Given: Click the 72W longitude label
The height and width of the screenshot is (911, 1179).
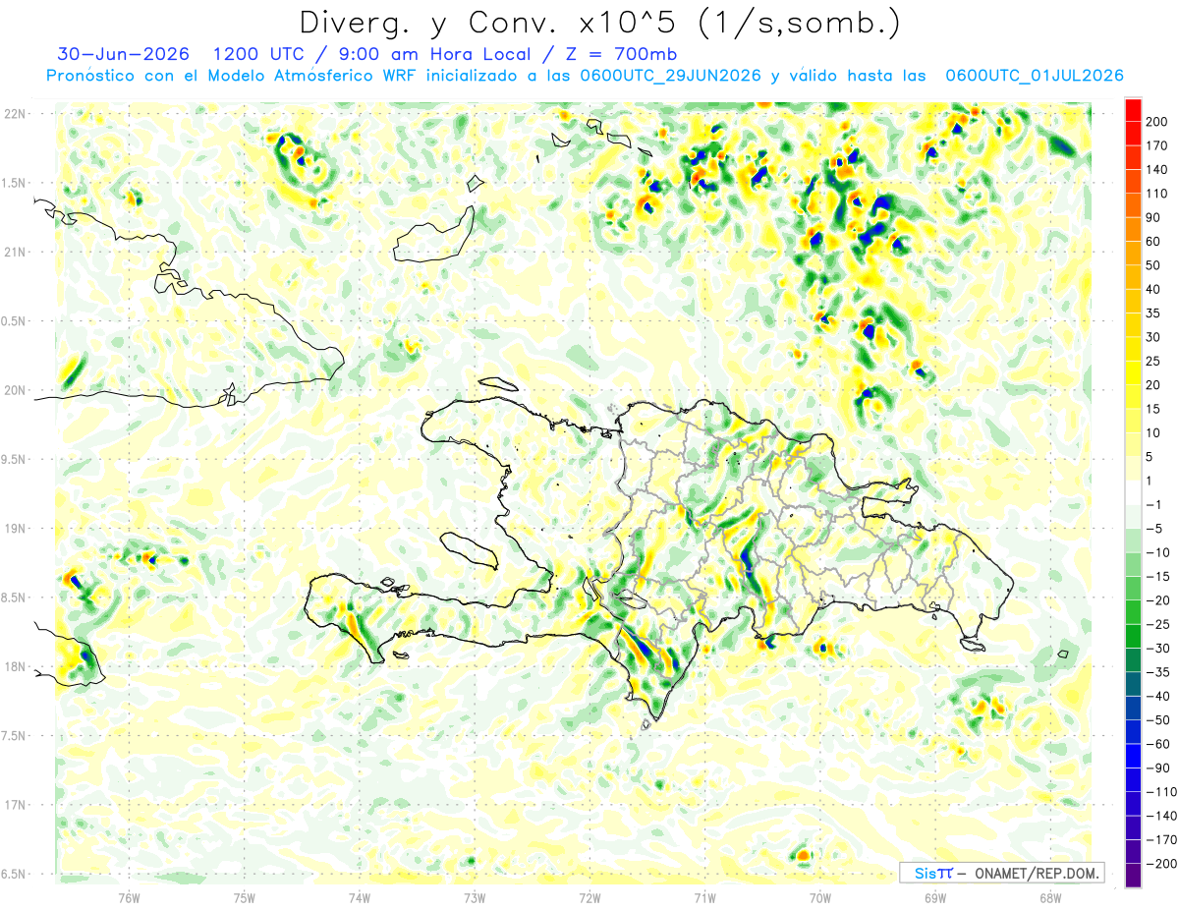Looking at the screenshot, I should click(x=589, y=897).
